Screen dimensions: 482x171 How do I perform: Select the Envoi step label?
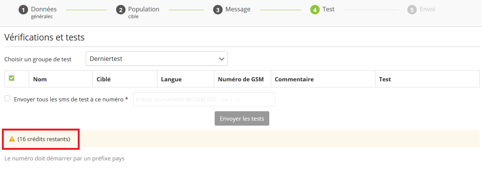click(427, 9)
